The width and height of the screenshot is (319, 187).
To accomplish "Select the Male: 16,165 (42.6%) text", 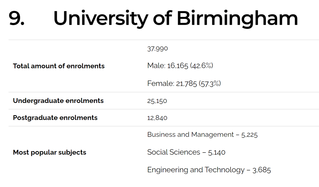I will pyautogui.click(x=180, y=66).
